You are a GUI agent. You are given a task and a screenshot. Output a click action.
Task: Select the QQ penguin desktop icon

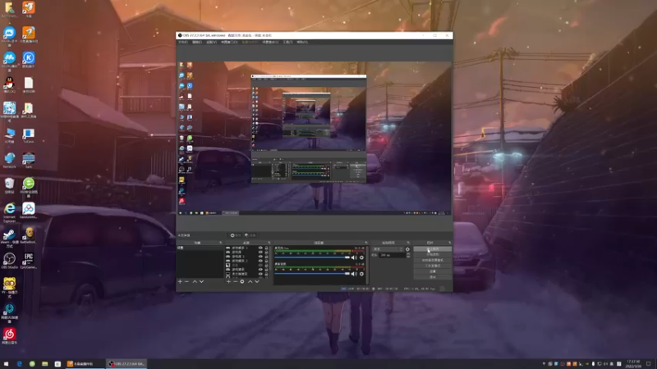click(9, 84)
